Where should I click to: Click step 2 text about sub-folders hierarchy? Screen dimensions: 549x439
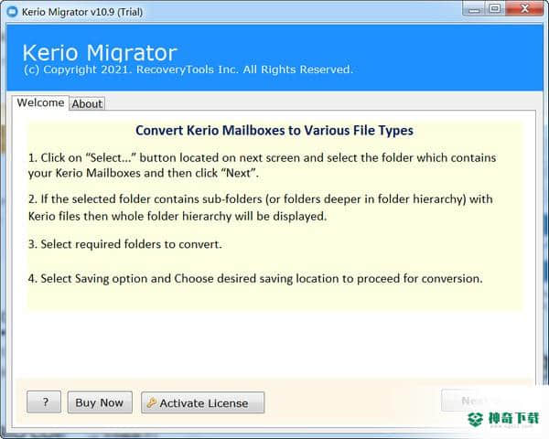point(261,208)
